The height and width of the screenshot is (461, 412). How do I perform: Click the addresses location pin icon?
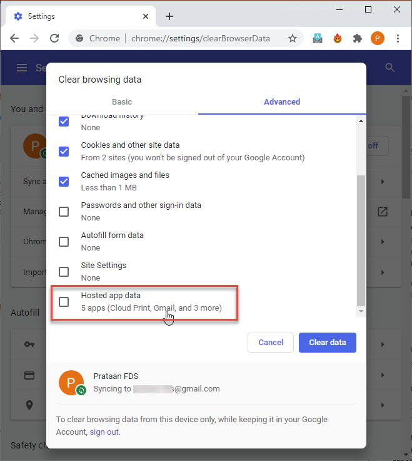pyautogui.click(x=29, y=405)
